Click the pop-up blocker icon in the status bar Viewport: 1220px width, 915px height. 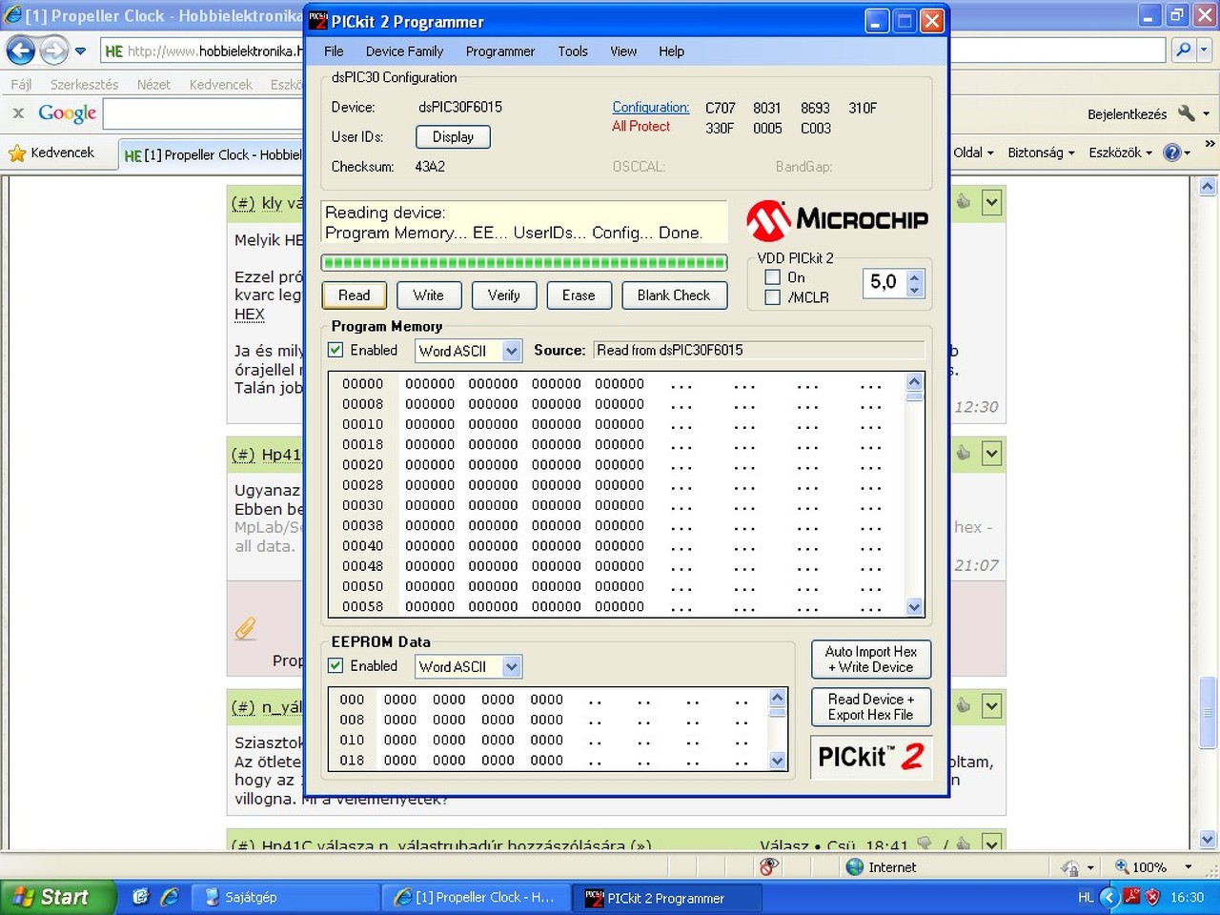[x=769, y=866]
